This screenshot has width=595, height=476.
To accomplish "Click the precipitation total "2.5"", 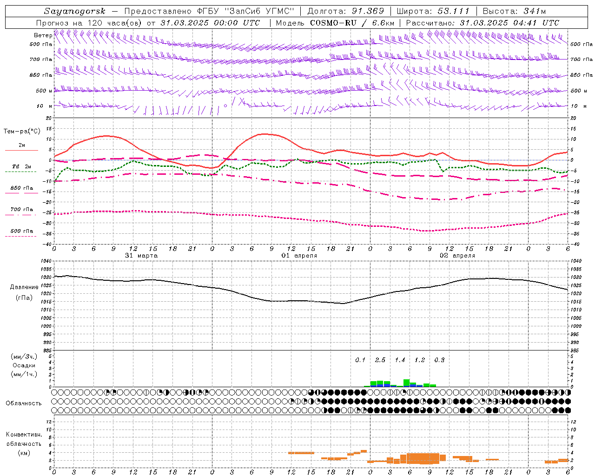I will coord(380,360).
